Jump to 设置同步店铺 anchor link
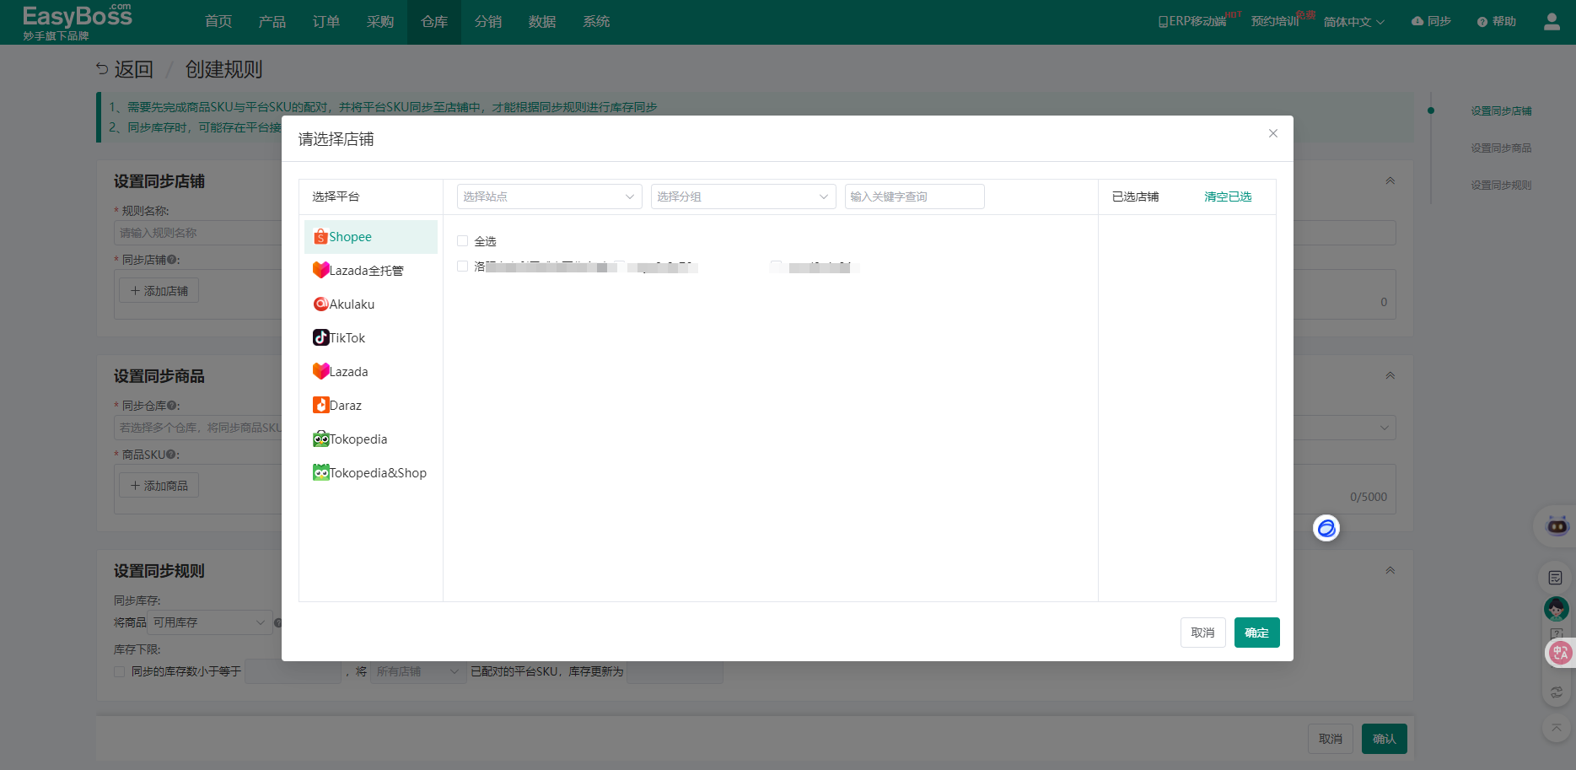This screenshot has height=770, width=1576. [x=1501, y=111]
